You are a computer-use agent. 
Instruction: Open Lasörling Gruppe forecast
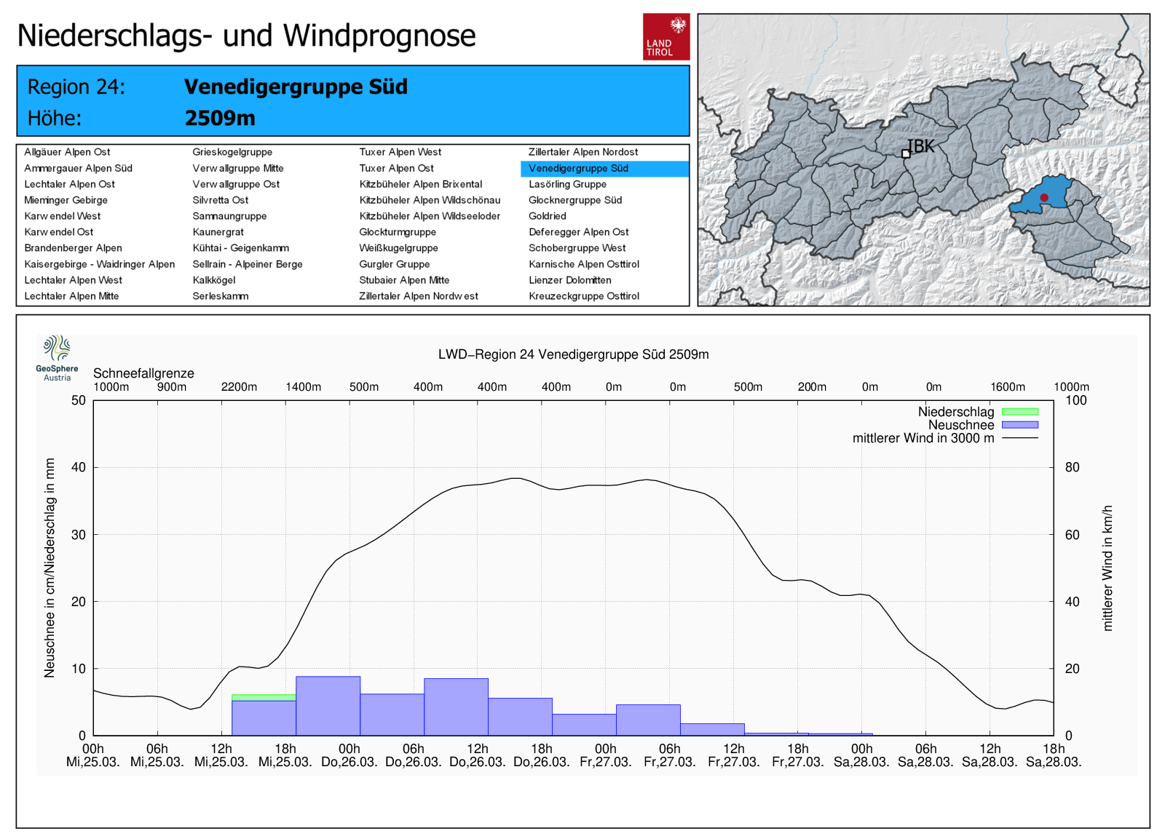pos(567,184)
